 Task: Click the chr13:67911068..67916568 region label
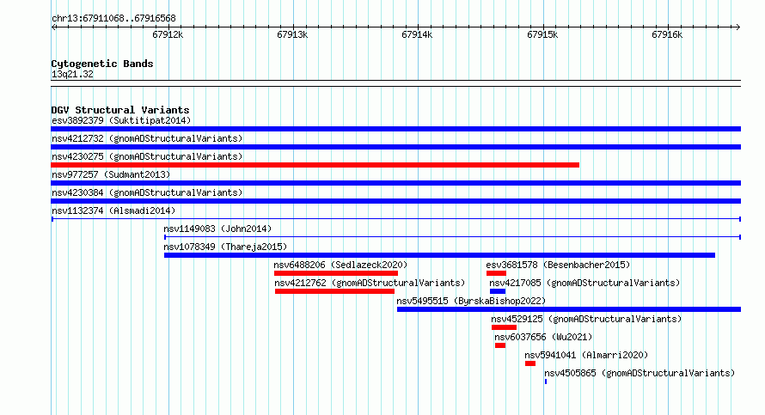point(113,19)
